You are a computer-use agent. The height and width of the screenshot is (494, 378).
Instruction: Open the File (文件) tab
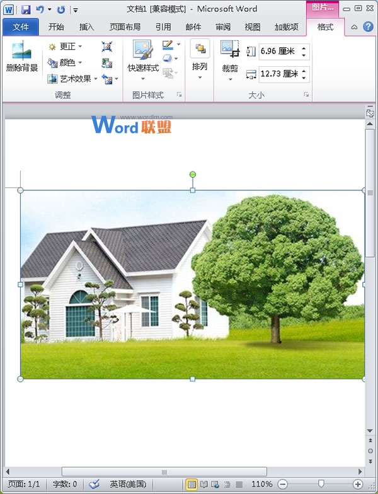pos(21,27)
